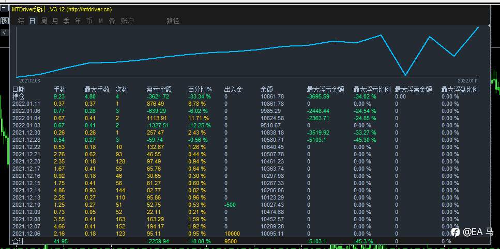This screenshot has height=249, width=500.
Task: Open the 币 currency tab
Action: [89, 21]
